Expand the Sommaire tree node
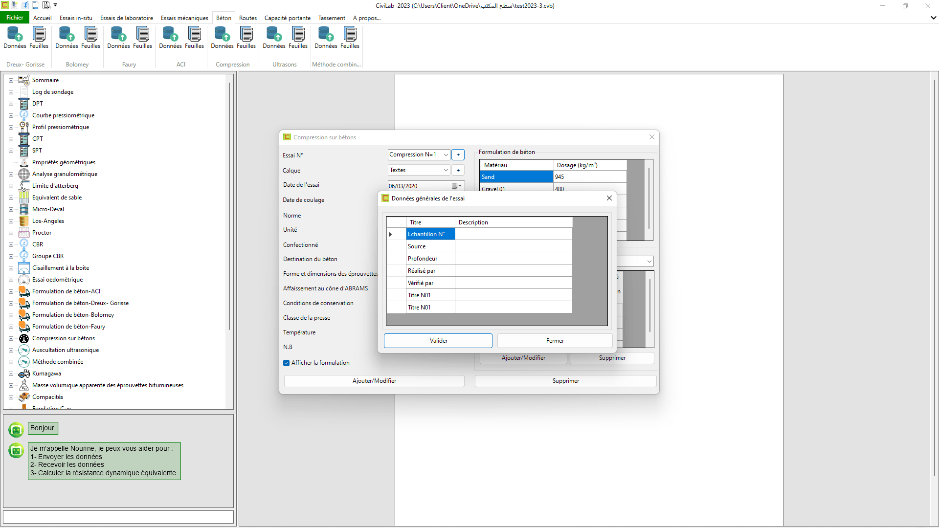This screenshot has width=939, height=528. (x=11, y=80)
